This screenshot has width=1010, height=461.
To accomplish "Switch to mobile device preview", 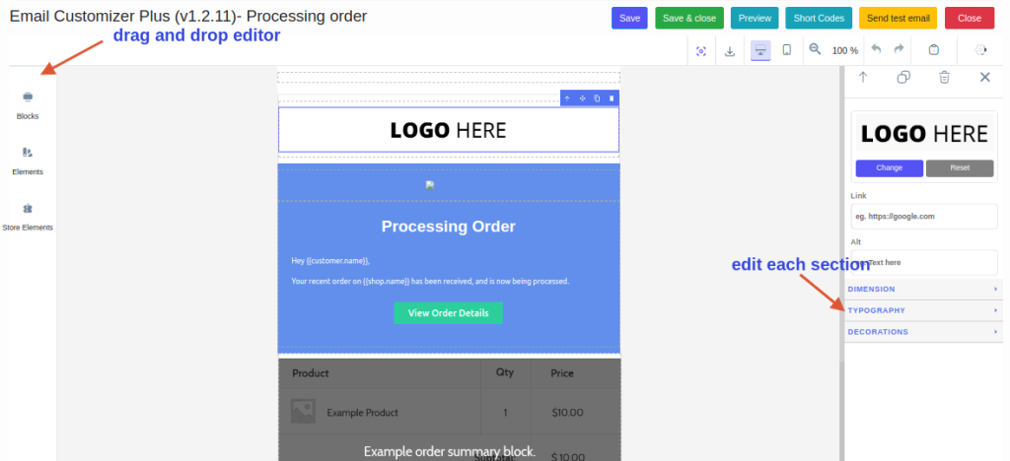I will (786, 51).
